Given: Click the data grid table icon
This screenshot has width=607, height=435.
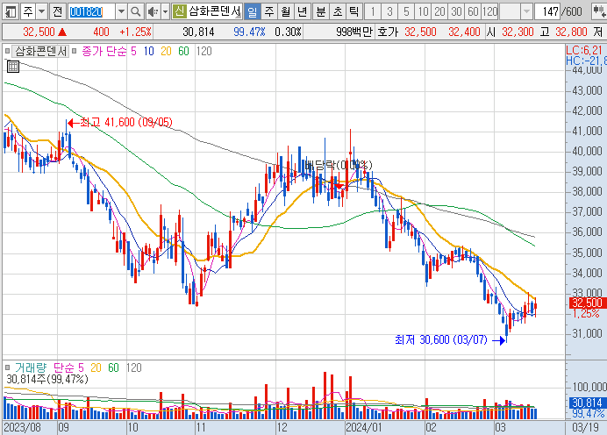Looking at the screenshot, I should [x=13, y=67].
